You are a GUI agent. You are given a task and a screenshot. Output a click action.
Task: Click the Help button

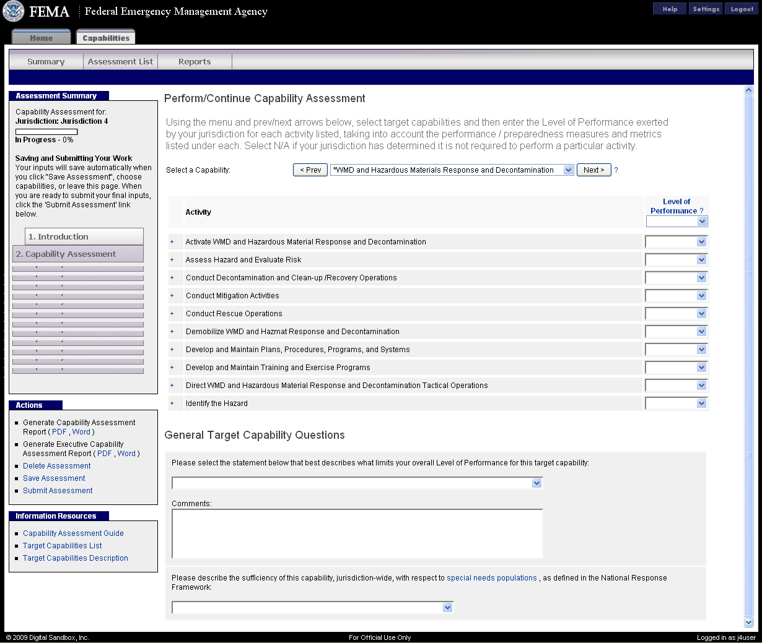670,9
